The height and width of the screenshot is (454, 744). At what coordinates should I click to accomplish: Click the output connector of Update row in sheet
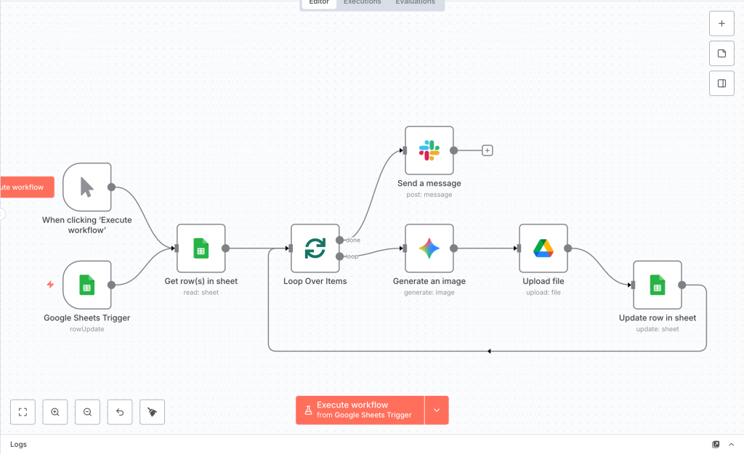coord(682,285)
